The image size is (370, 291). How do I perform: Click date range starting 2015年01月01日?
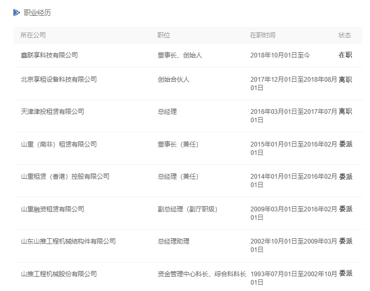tap(294, 149)
